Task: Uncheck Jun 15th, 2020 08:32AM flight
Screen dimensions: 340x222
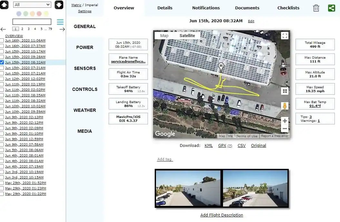Action: tap(2, 63)
